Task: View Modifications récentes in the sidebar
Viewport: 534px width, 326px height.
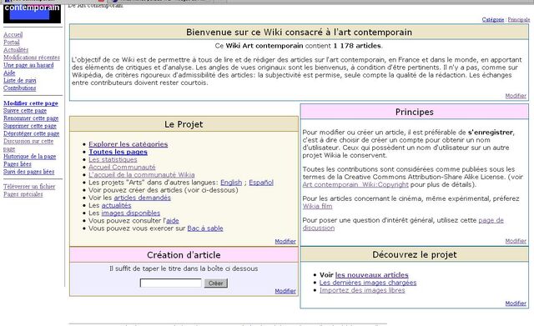Action: (32, 58)
